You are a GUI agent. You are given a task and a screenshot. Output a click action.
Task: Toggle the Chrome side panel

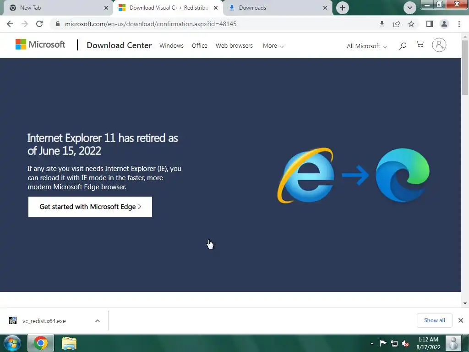[x=430, y=24]
